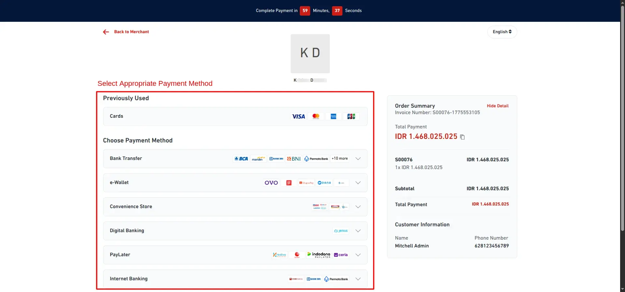The width and height of the screenshot is (625, 292).
Task: Click the last e-Wallet logo after DANA
Action: point(341,183)
